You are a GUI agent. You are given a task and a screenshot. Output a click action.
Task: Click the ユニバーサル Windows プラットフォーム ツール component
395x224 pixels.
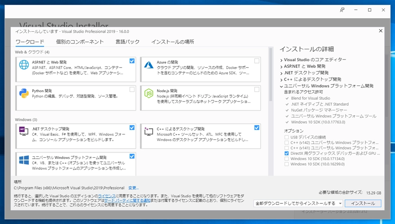click(334, 116)
